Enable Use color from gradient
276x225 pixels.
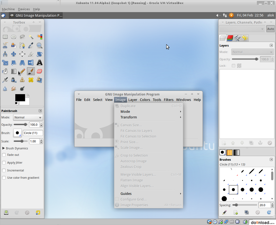(4, 178)
